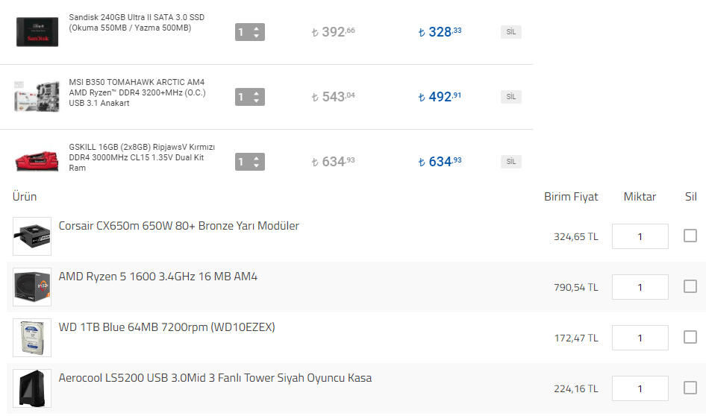Click quantity field for AMD Ryzen 5 1600

tap(640, 287)
